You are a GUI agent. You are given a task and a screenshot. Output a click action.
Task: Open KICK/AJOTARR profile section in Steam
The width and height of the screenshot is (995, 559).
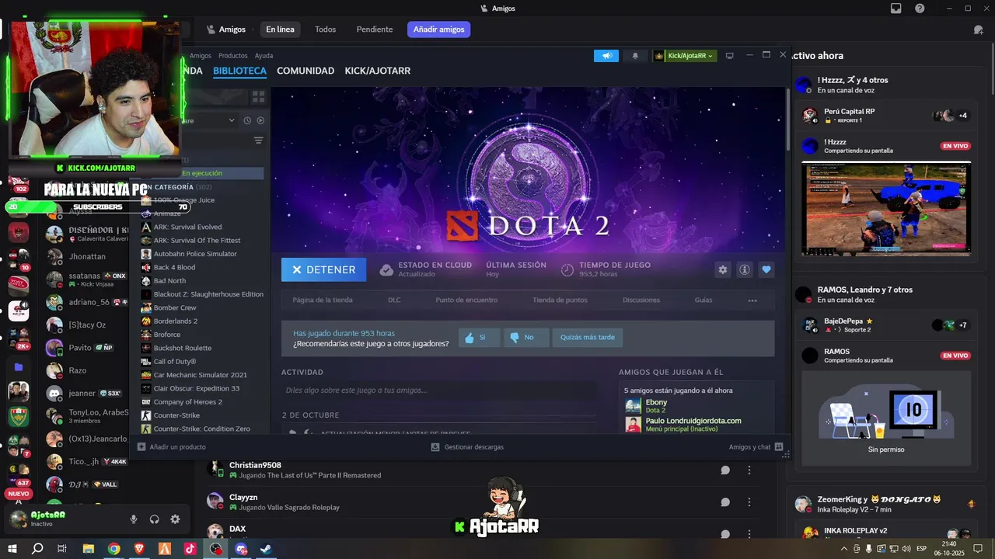(378, 71)
